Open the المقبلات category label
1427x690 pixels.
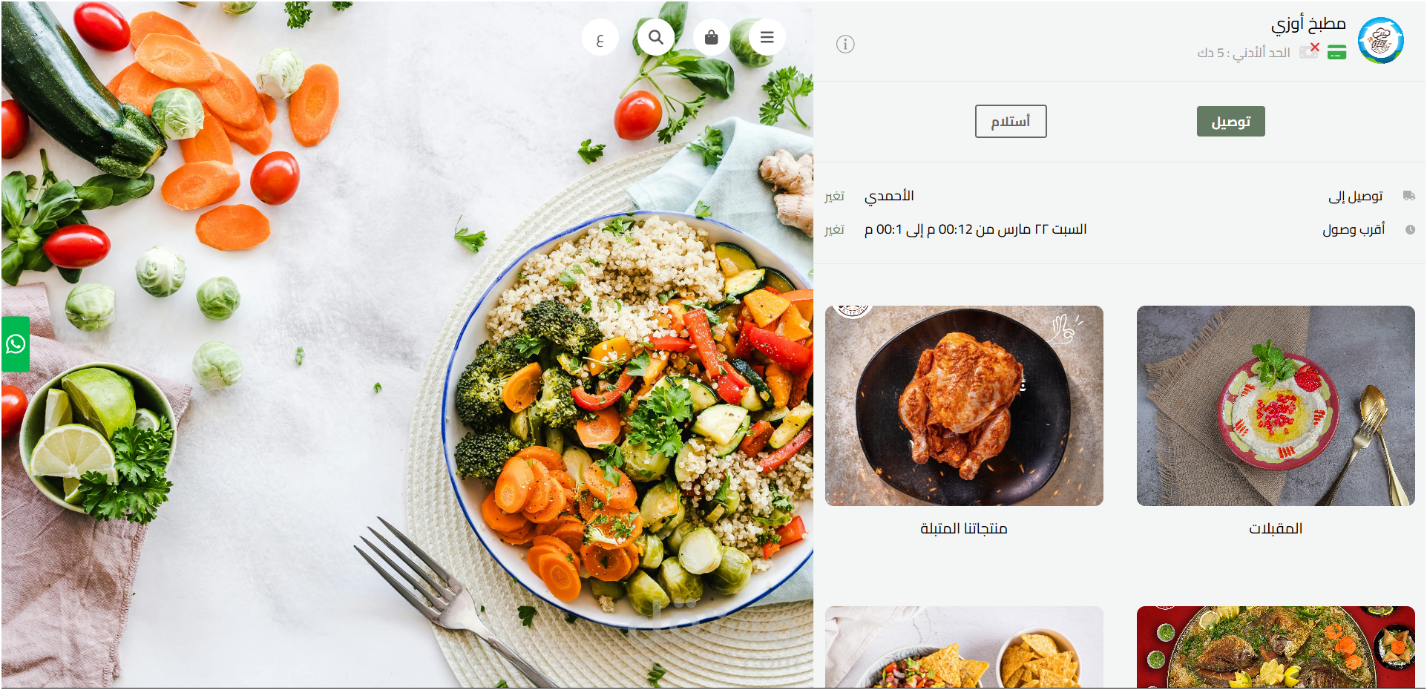(1276, 528)
